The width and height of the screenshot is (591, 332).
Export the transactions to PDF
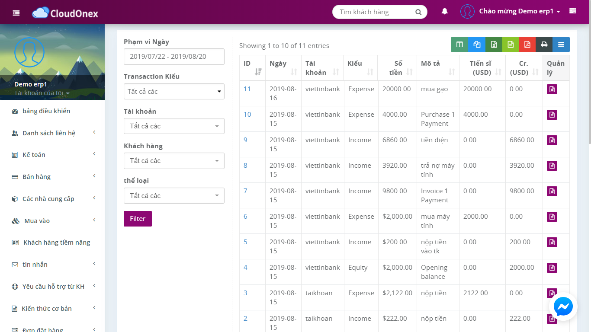527,45
